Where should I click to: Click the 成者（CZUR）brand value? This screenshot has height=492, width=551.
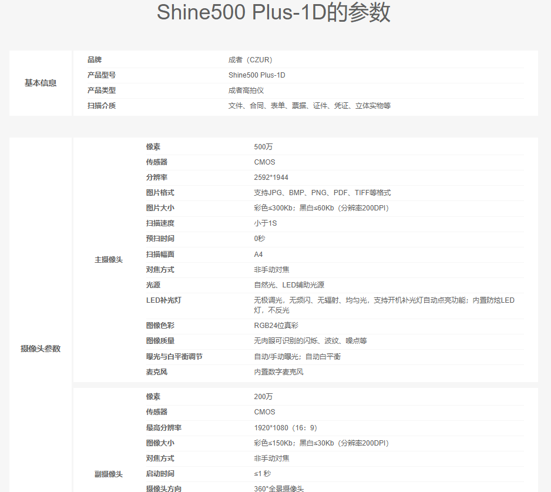pyautogui.click(x=250, y=60)
